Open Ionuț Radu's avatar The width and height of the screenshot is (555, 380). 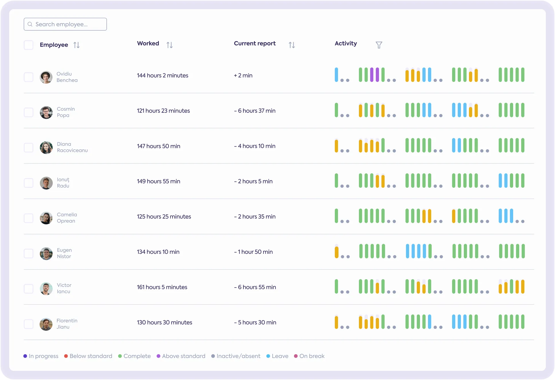point(46,183)
